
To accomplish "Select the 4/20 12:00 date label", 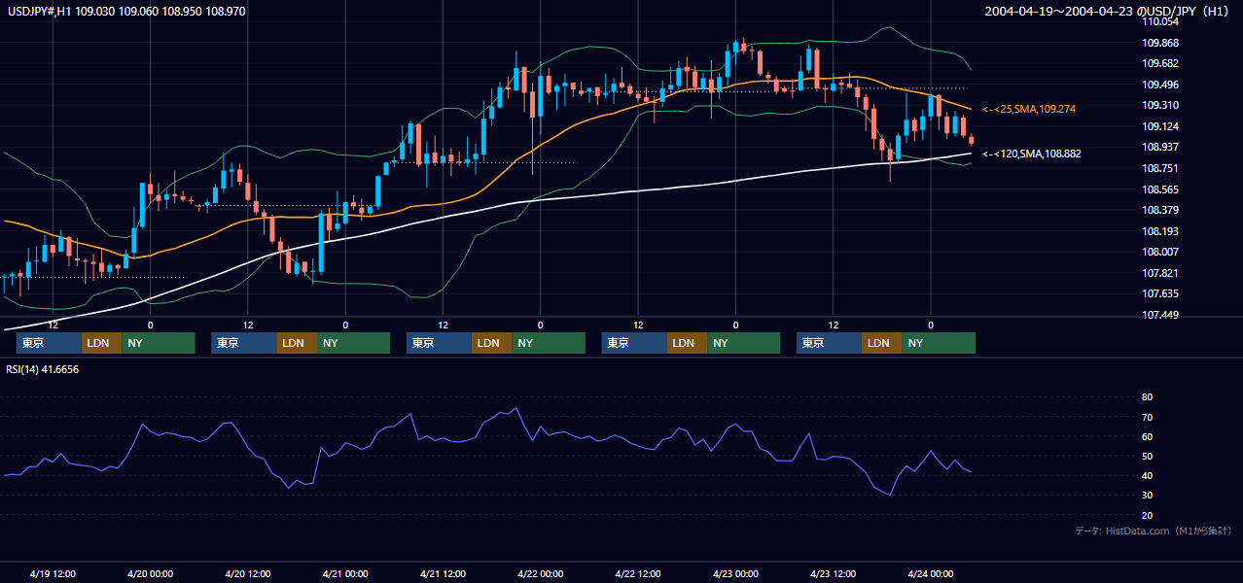I will (x=248, y=573).
